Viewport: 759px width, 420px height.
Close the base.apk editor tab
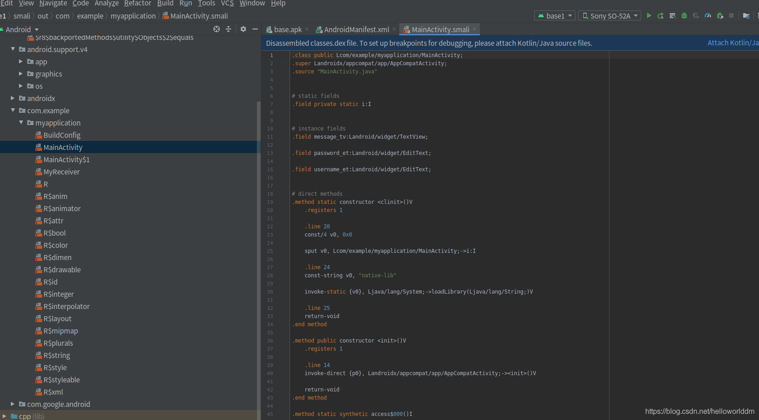point(307,29)
